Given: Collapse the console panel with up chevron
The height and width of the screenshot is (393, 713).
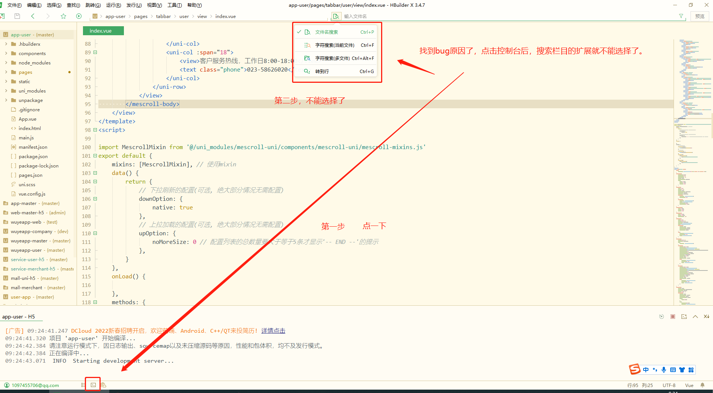Looking at the screenshot, I should pyautogui.click(x=695, y=317).
